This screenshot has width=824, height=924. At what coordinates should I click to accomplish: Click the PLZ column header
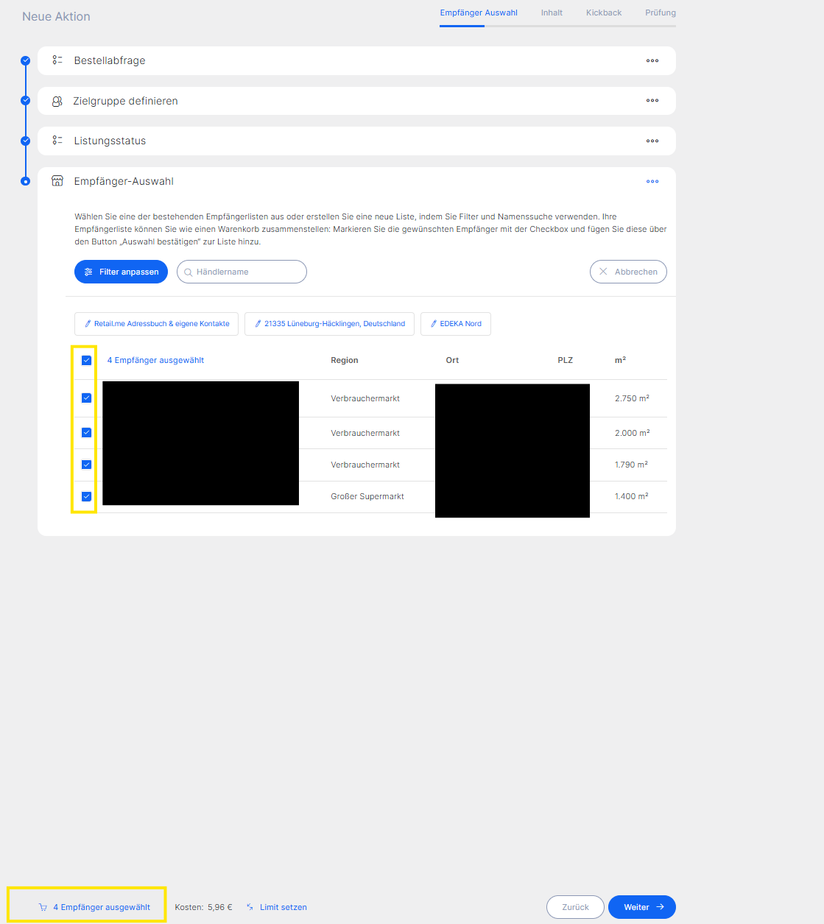coord(565,361)
